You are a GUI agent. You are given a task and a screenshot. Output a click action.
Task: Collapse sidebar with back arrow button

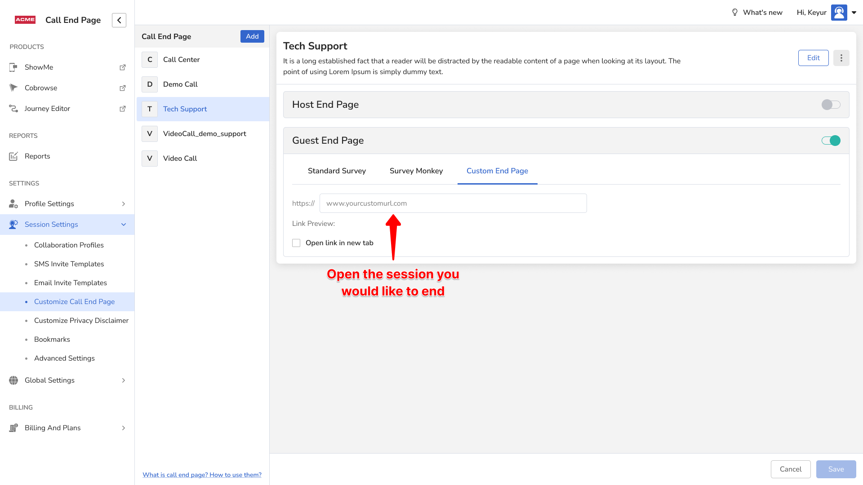119,20
